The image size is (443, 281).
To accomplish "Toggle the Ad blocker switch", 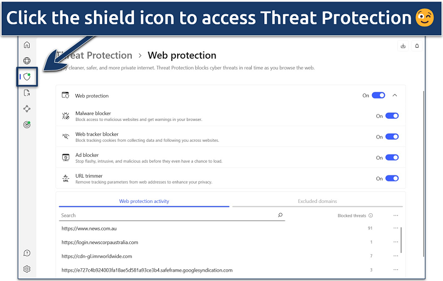I will tap(392, 158).
